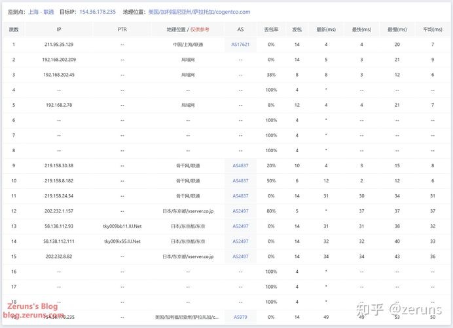
Task: Open AS2497 link in row 58.138.112.93
Action: [x=240, y=226]
